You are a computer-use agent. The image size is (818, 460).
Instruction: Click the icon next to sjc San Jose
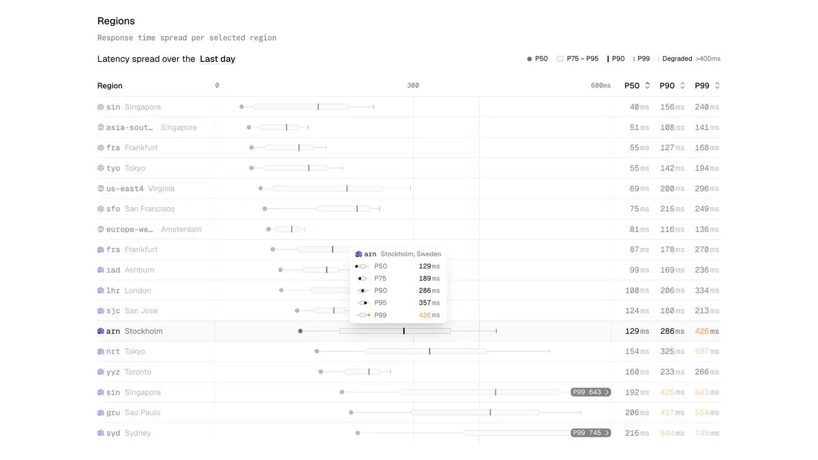tap(101, 311)
